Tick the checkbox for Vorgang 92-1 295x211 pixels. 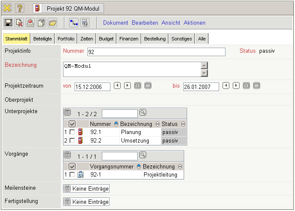click(72, 174)
